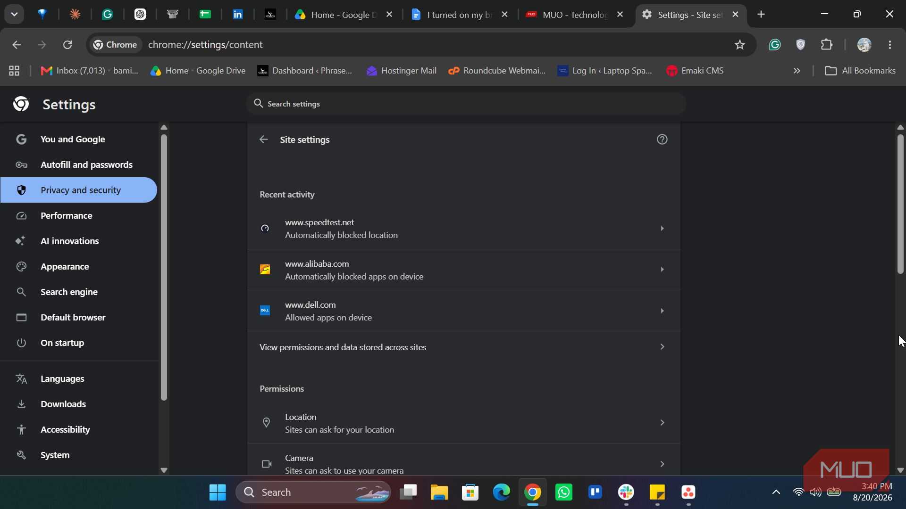This screenshot has height=509, width=906.
Task: Close the Settings - Site settings tab
Action: pos(736,15)
